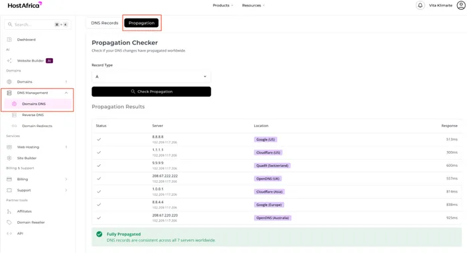Click the notification bell icon
Viewport: 467px width, 253px height.
pyautogui.click(x=420, y=5)
